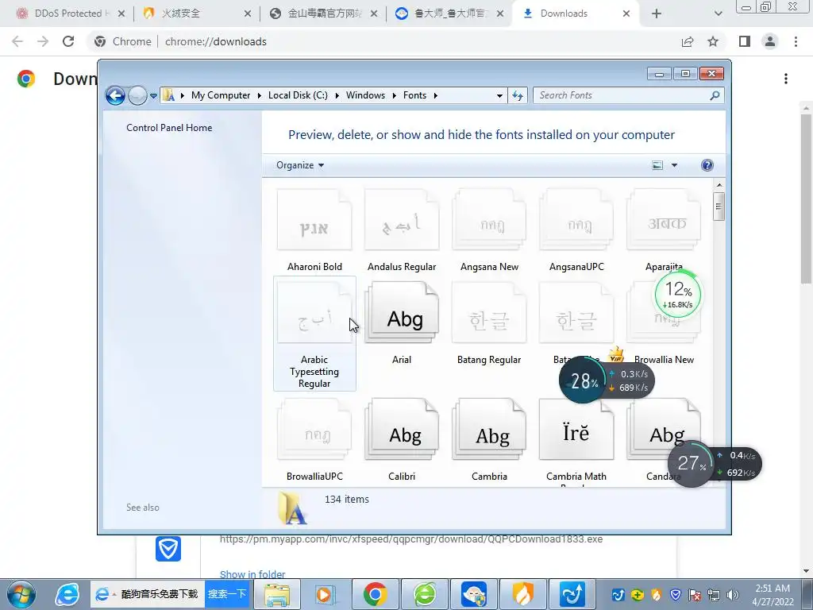The width and height of the screenshot is (813, 610).
Task: Expand My Computer breadcrumb arrow
Action: pos(260,95)
